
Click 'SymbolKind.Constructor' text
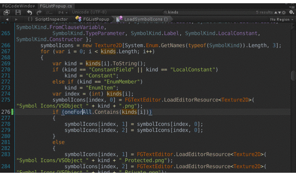(x=49, y=39)
